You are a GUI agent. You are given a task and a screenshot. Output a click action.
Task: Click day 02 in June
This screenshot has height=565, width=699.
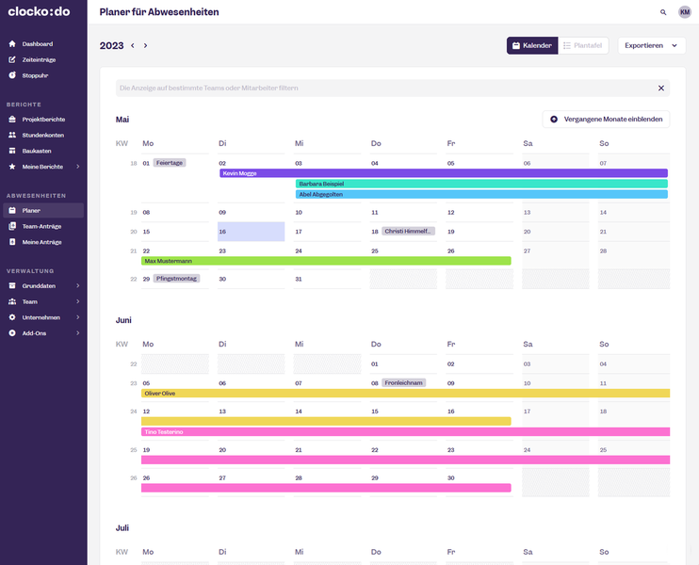tap(480, 364)
